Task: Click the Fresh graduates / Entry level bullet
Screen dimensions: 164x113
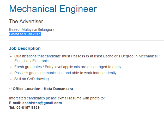Action: (x=68, y=67)
